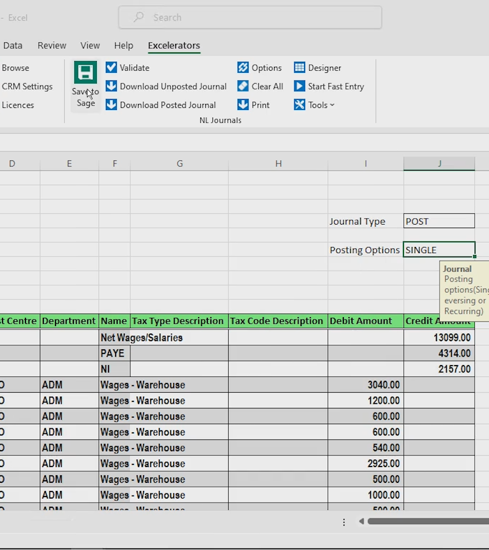
Task: Click the Journal Type label
Action: (357, 222)
